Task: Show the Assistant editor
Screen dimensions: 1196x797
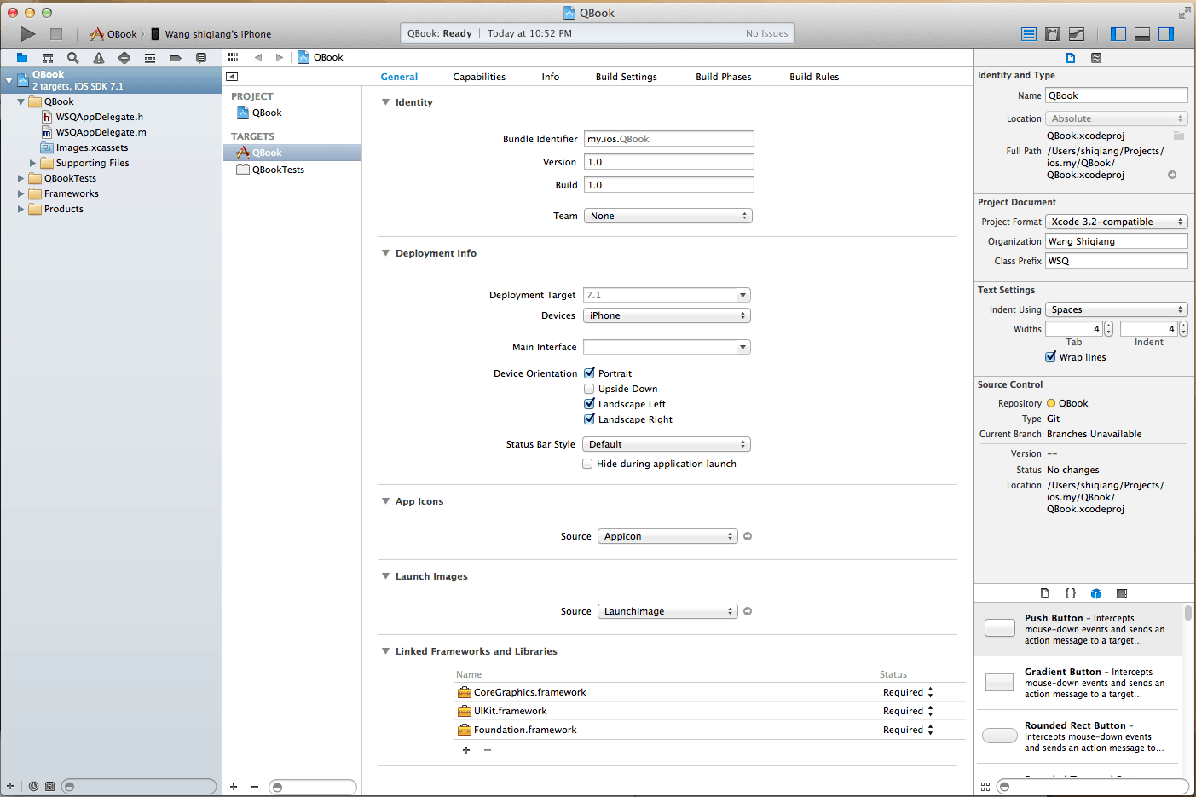Action: tap(1053, 34)
